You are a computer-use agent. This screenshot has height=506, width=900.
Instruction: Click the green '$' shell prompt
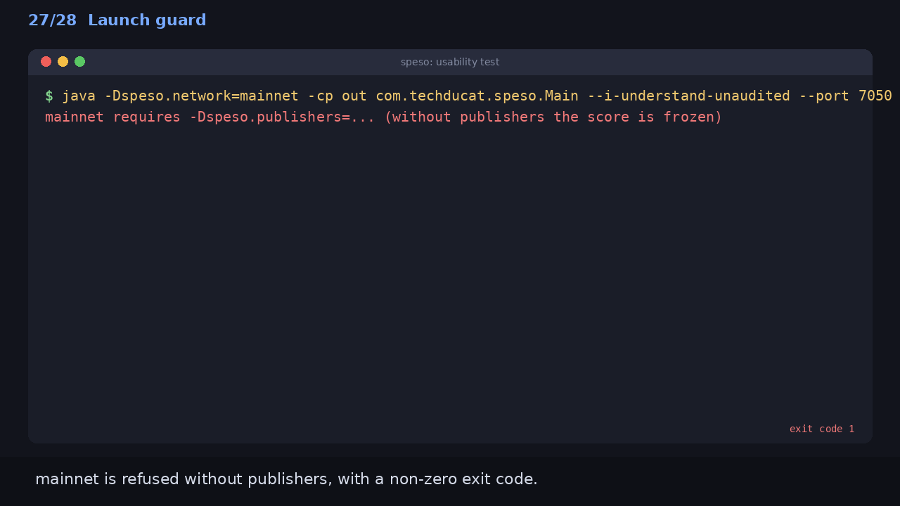49,96
